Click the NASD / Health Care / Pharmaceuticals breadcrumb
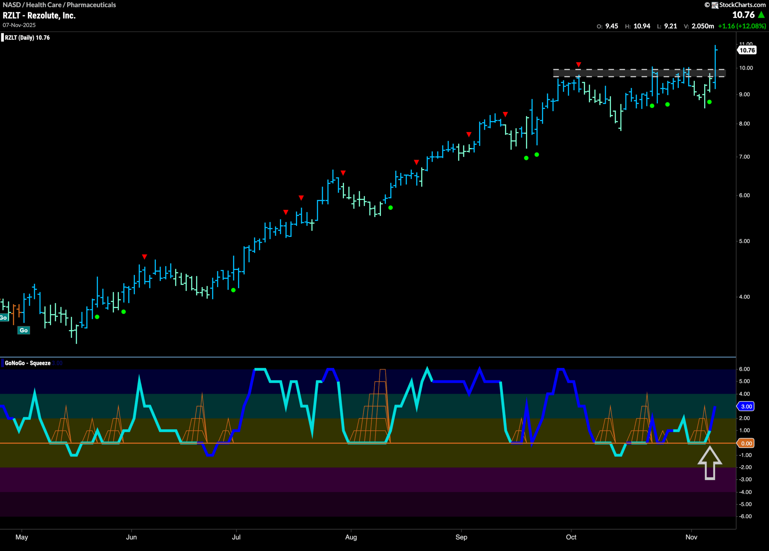The width and height of the screenshot is (769, 551). [59, 5]
